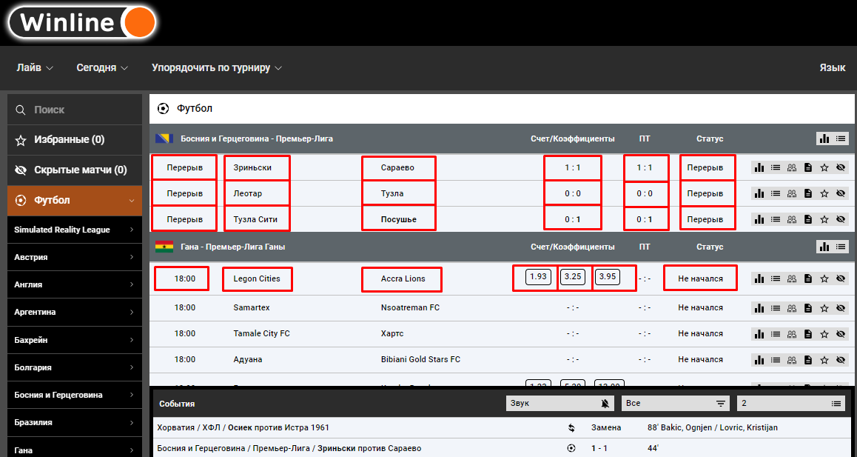
Task: Show bar chart view for Гана Премьер-Лига header
Action: pos(824,247)
